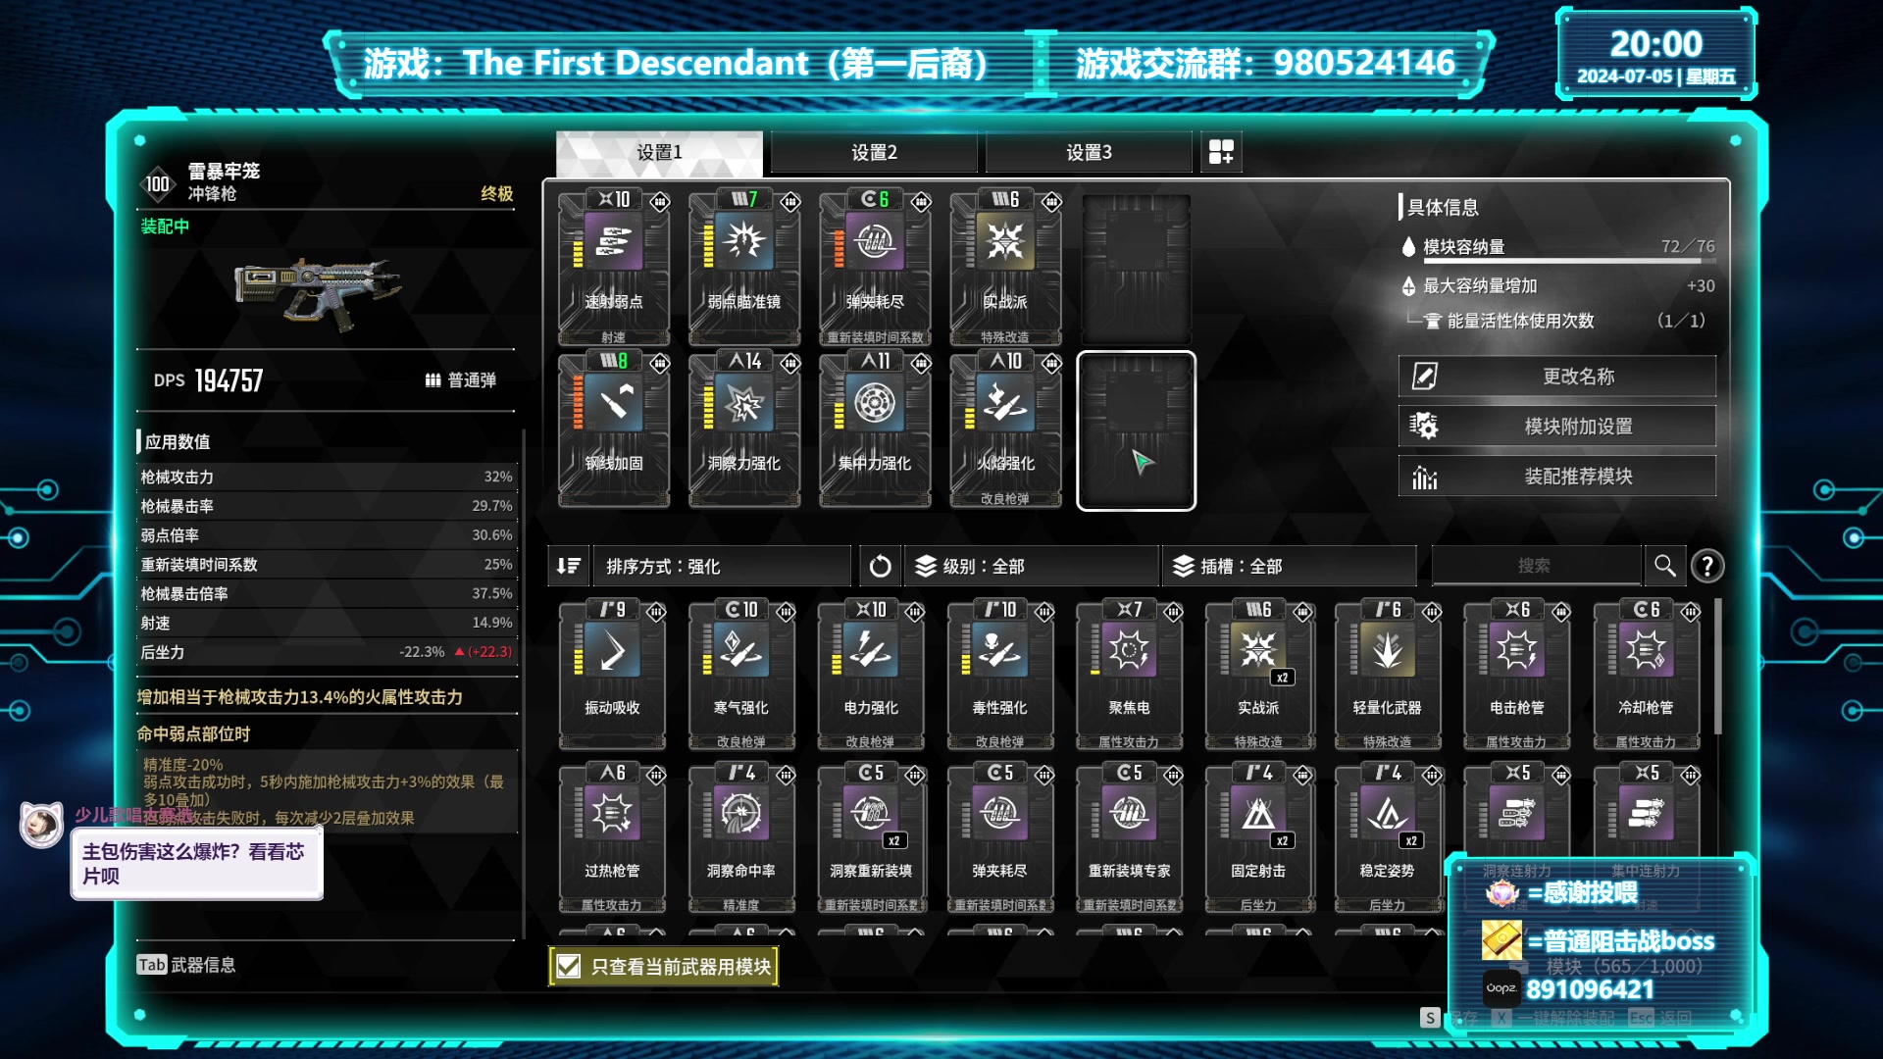Switch to the 设置1 preset tab
The height and width of the screenshot is (1059, 1883).
coord(659,152)
